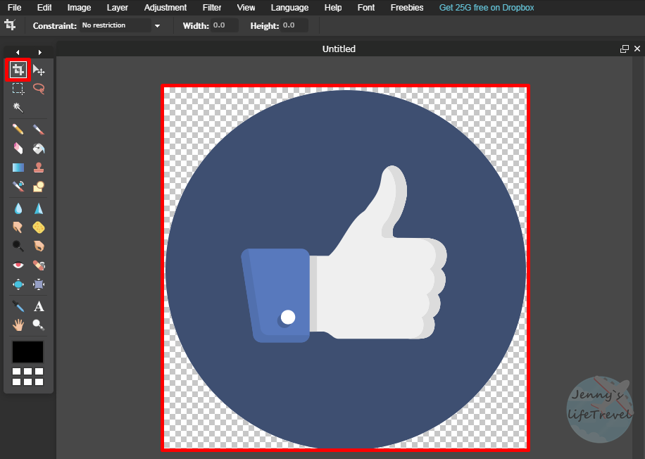Select the Zoom magnifier tool
Viewport: 645px width, 459px height.
click(39, 325)
